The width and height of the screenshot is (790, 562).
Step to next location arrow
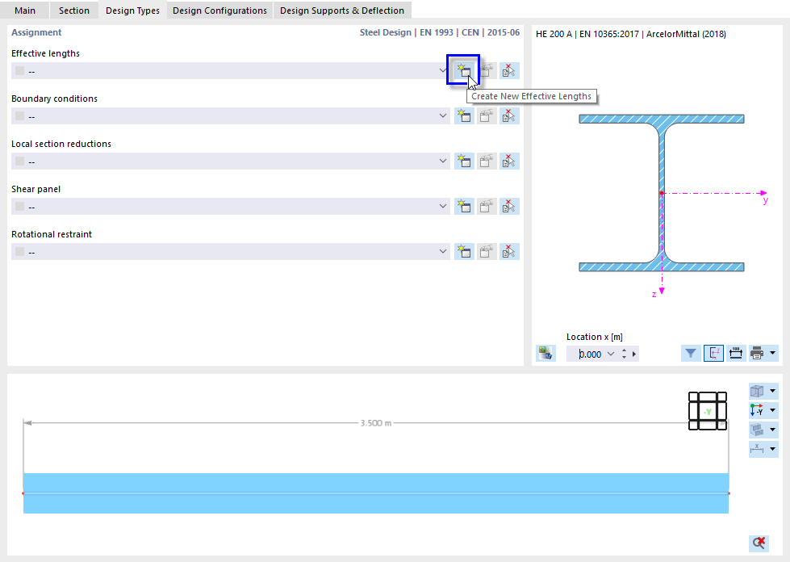(x=634, y=354)
